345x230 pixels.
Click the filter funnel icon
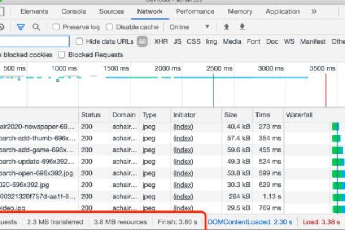21,27
